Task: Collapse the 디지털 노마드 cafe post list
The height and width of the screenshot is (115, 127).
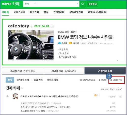Action: point(120,96)
